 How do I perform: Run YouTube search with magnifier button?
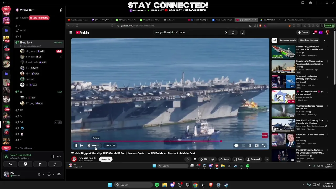click(233, 33)
